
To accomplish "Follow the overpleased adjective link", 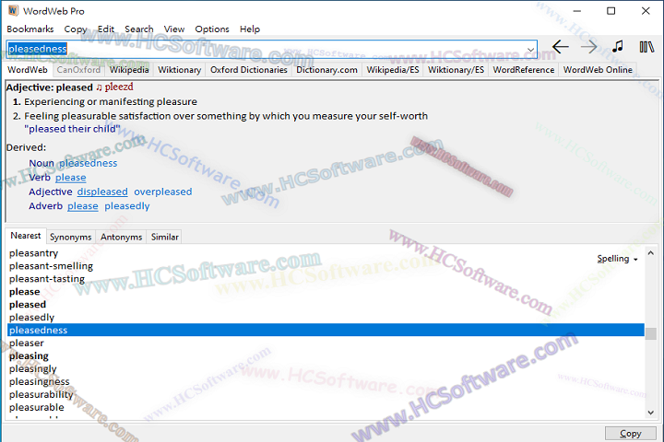I will (x=163, y=192).
